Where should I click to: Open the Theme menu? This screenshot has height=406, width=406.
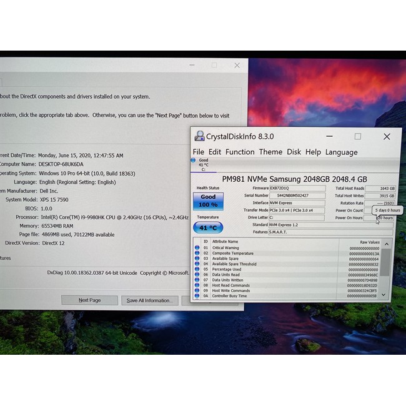point(270,152)
